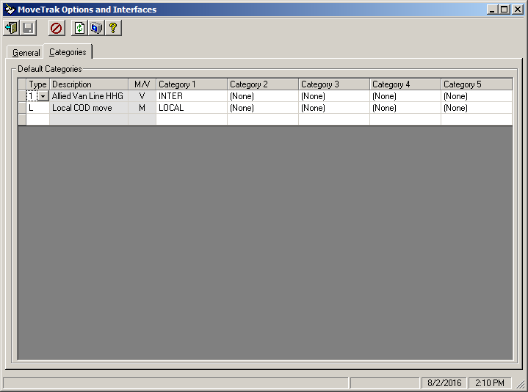The width and height of the screenshot is (528, 392).
Task: Click Category 4 '(None)' in Local COD row
Action: click(405, 108)
